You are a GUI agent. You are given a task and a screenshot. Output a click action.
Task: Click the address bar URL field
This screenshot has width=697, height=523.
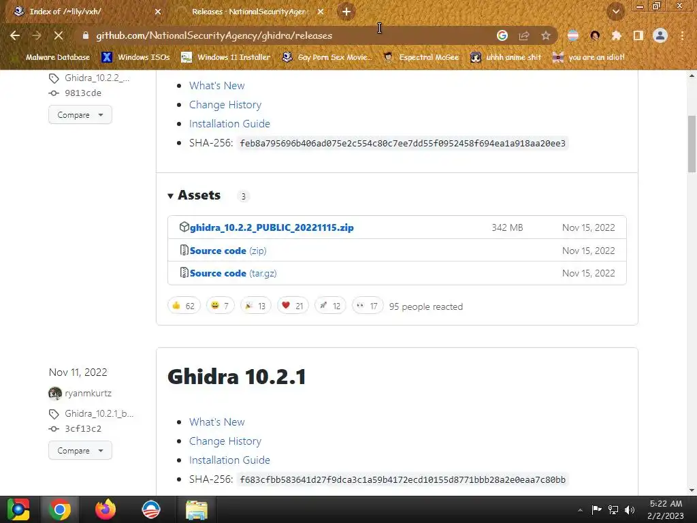click(289, 35)
